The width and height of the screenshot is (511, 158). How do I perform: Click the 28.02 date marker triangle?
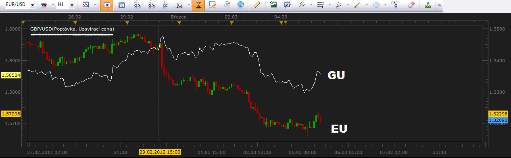click(x=75, y=23)
